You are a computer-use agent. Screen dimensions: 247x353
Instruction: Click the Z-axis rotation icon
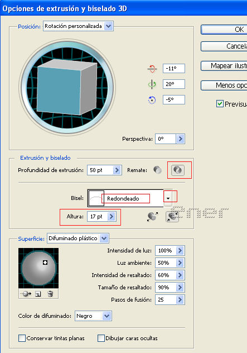click(x=152, y=100)
